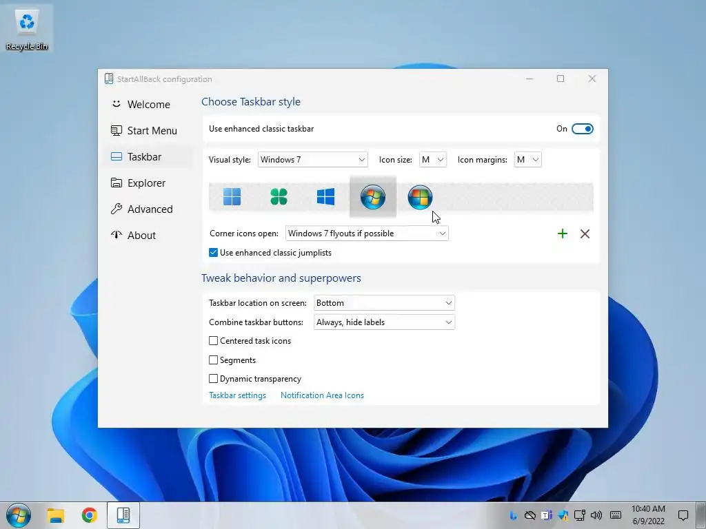Enable Dynamic transparency checkbox
706x529 pixels.
point(214,379)
